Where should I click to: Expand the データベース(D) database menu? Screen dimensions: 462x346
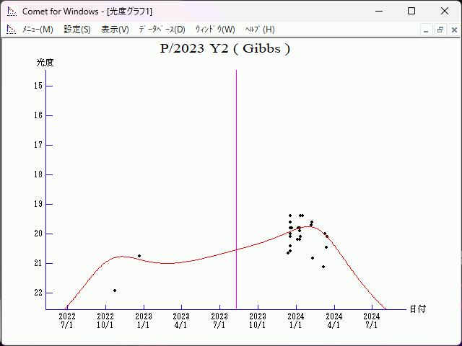(x=162, y=30)
